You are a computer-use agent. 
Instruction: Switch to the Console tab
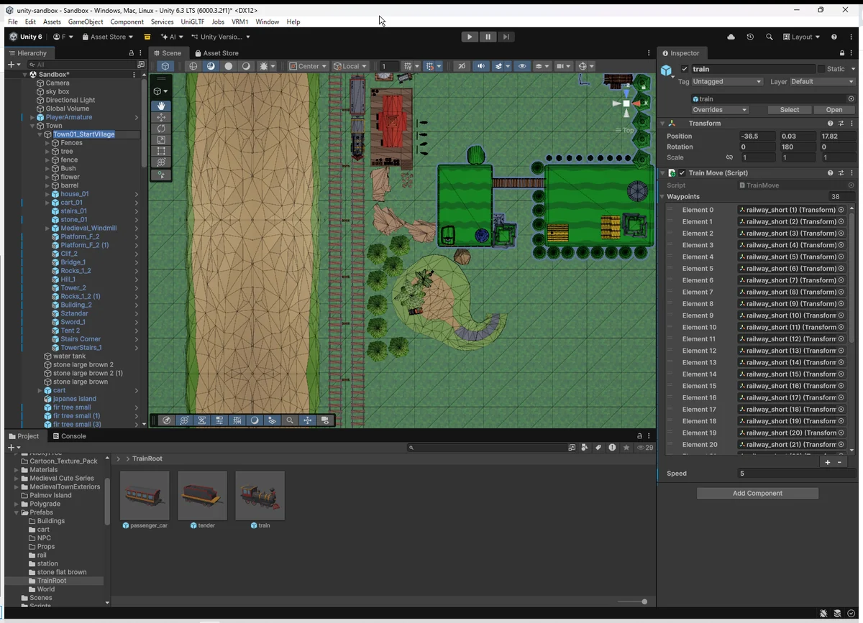point(73,436)
